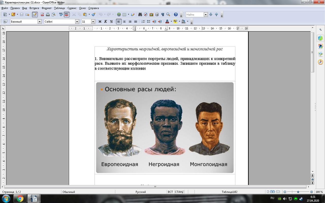Screen dimensions: 325x203
Task: Click the Print document icon
Action: pos(48,14)
